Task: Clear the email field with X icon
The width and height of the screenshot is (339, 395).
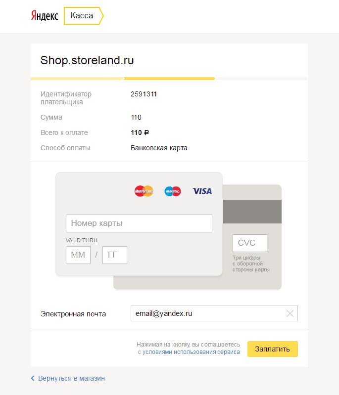Action: [290, 313]
